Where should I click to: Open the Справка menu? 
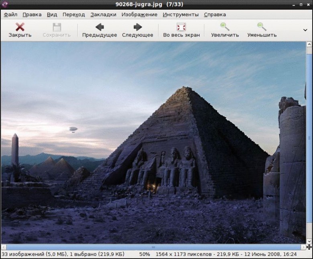pos(215,14)
